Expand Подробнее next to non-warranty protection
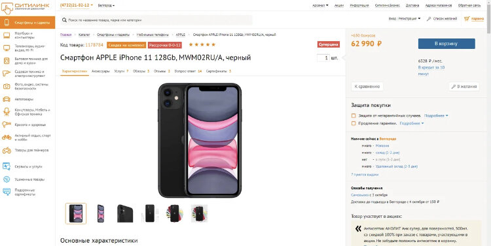 [x=436, y=115]
